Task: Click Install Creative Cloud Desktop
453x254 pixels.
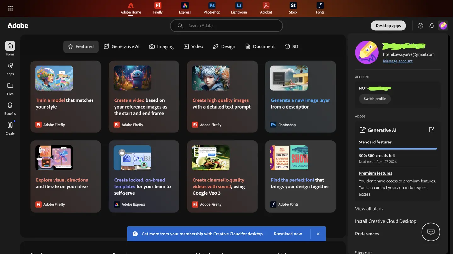Action: 386,221
